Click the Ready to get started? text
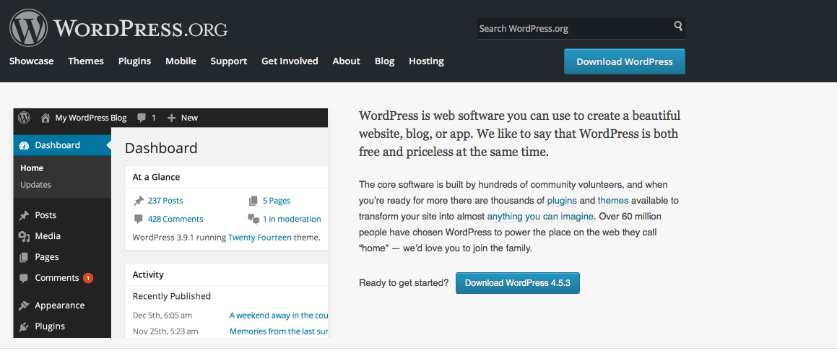This screenshot has width=837, height=356. point(404,283)
